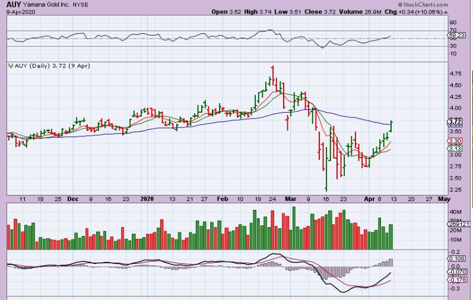
Task: Click the AUY ticker symbol in the header
Action: (14, 5)
